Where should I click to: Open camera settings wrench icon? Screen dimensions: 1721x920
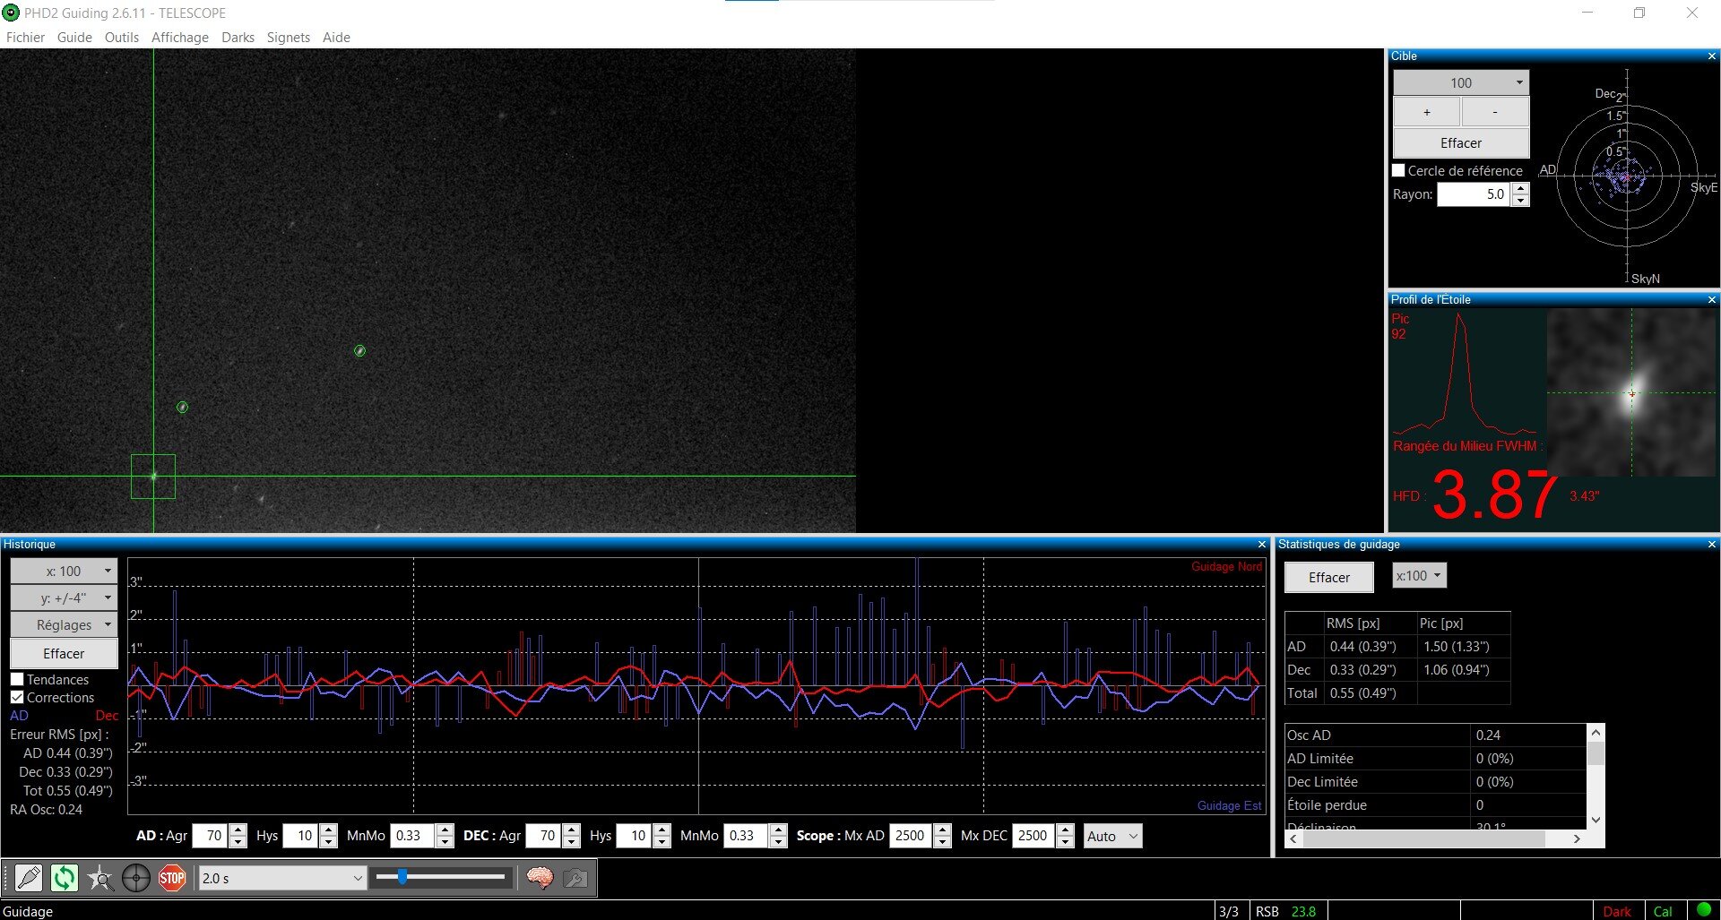click(x=575, y=878)
